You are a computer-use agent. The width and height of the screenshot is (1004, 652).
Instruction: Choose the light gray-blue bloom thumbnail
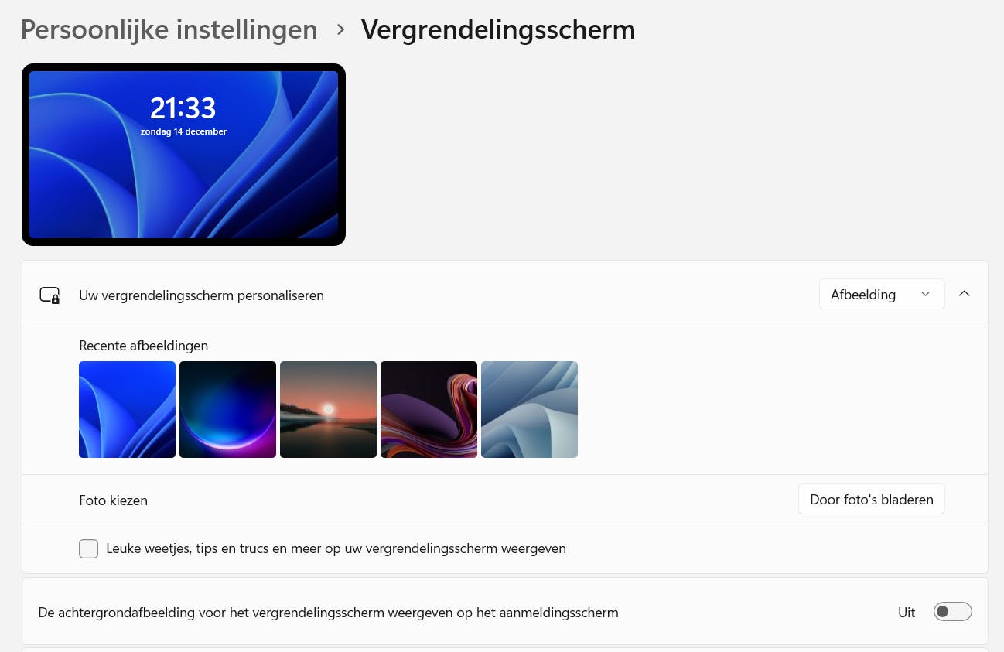529,409
